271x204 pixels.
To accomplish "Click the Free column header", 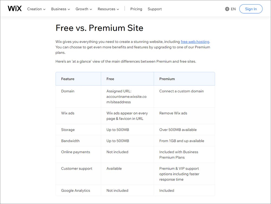I will click(x=110, y=79).
